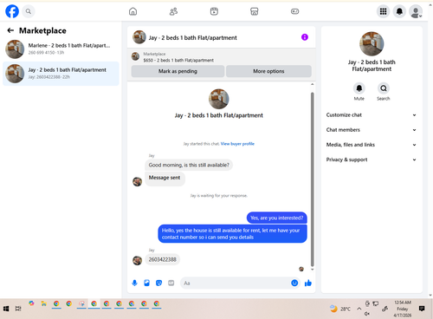This screenshot has height=319, width=433.
Task: Choose a GIF icon
Action: click(x=171, y=283)
